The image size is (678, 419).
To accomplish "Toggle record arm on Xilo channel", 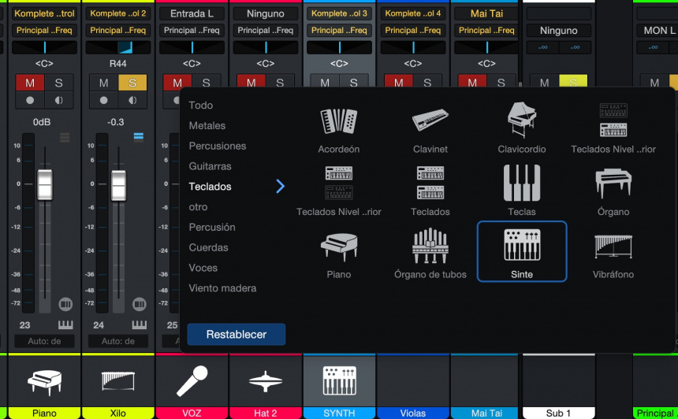I will click(x=103, y=100).
